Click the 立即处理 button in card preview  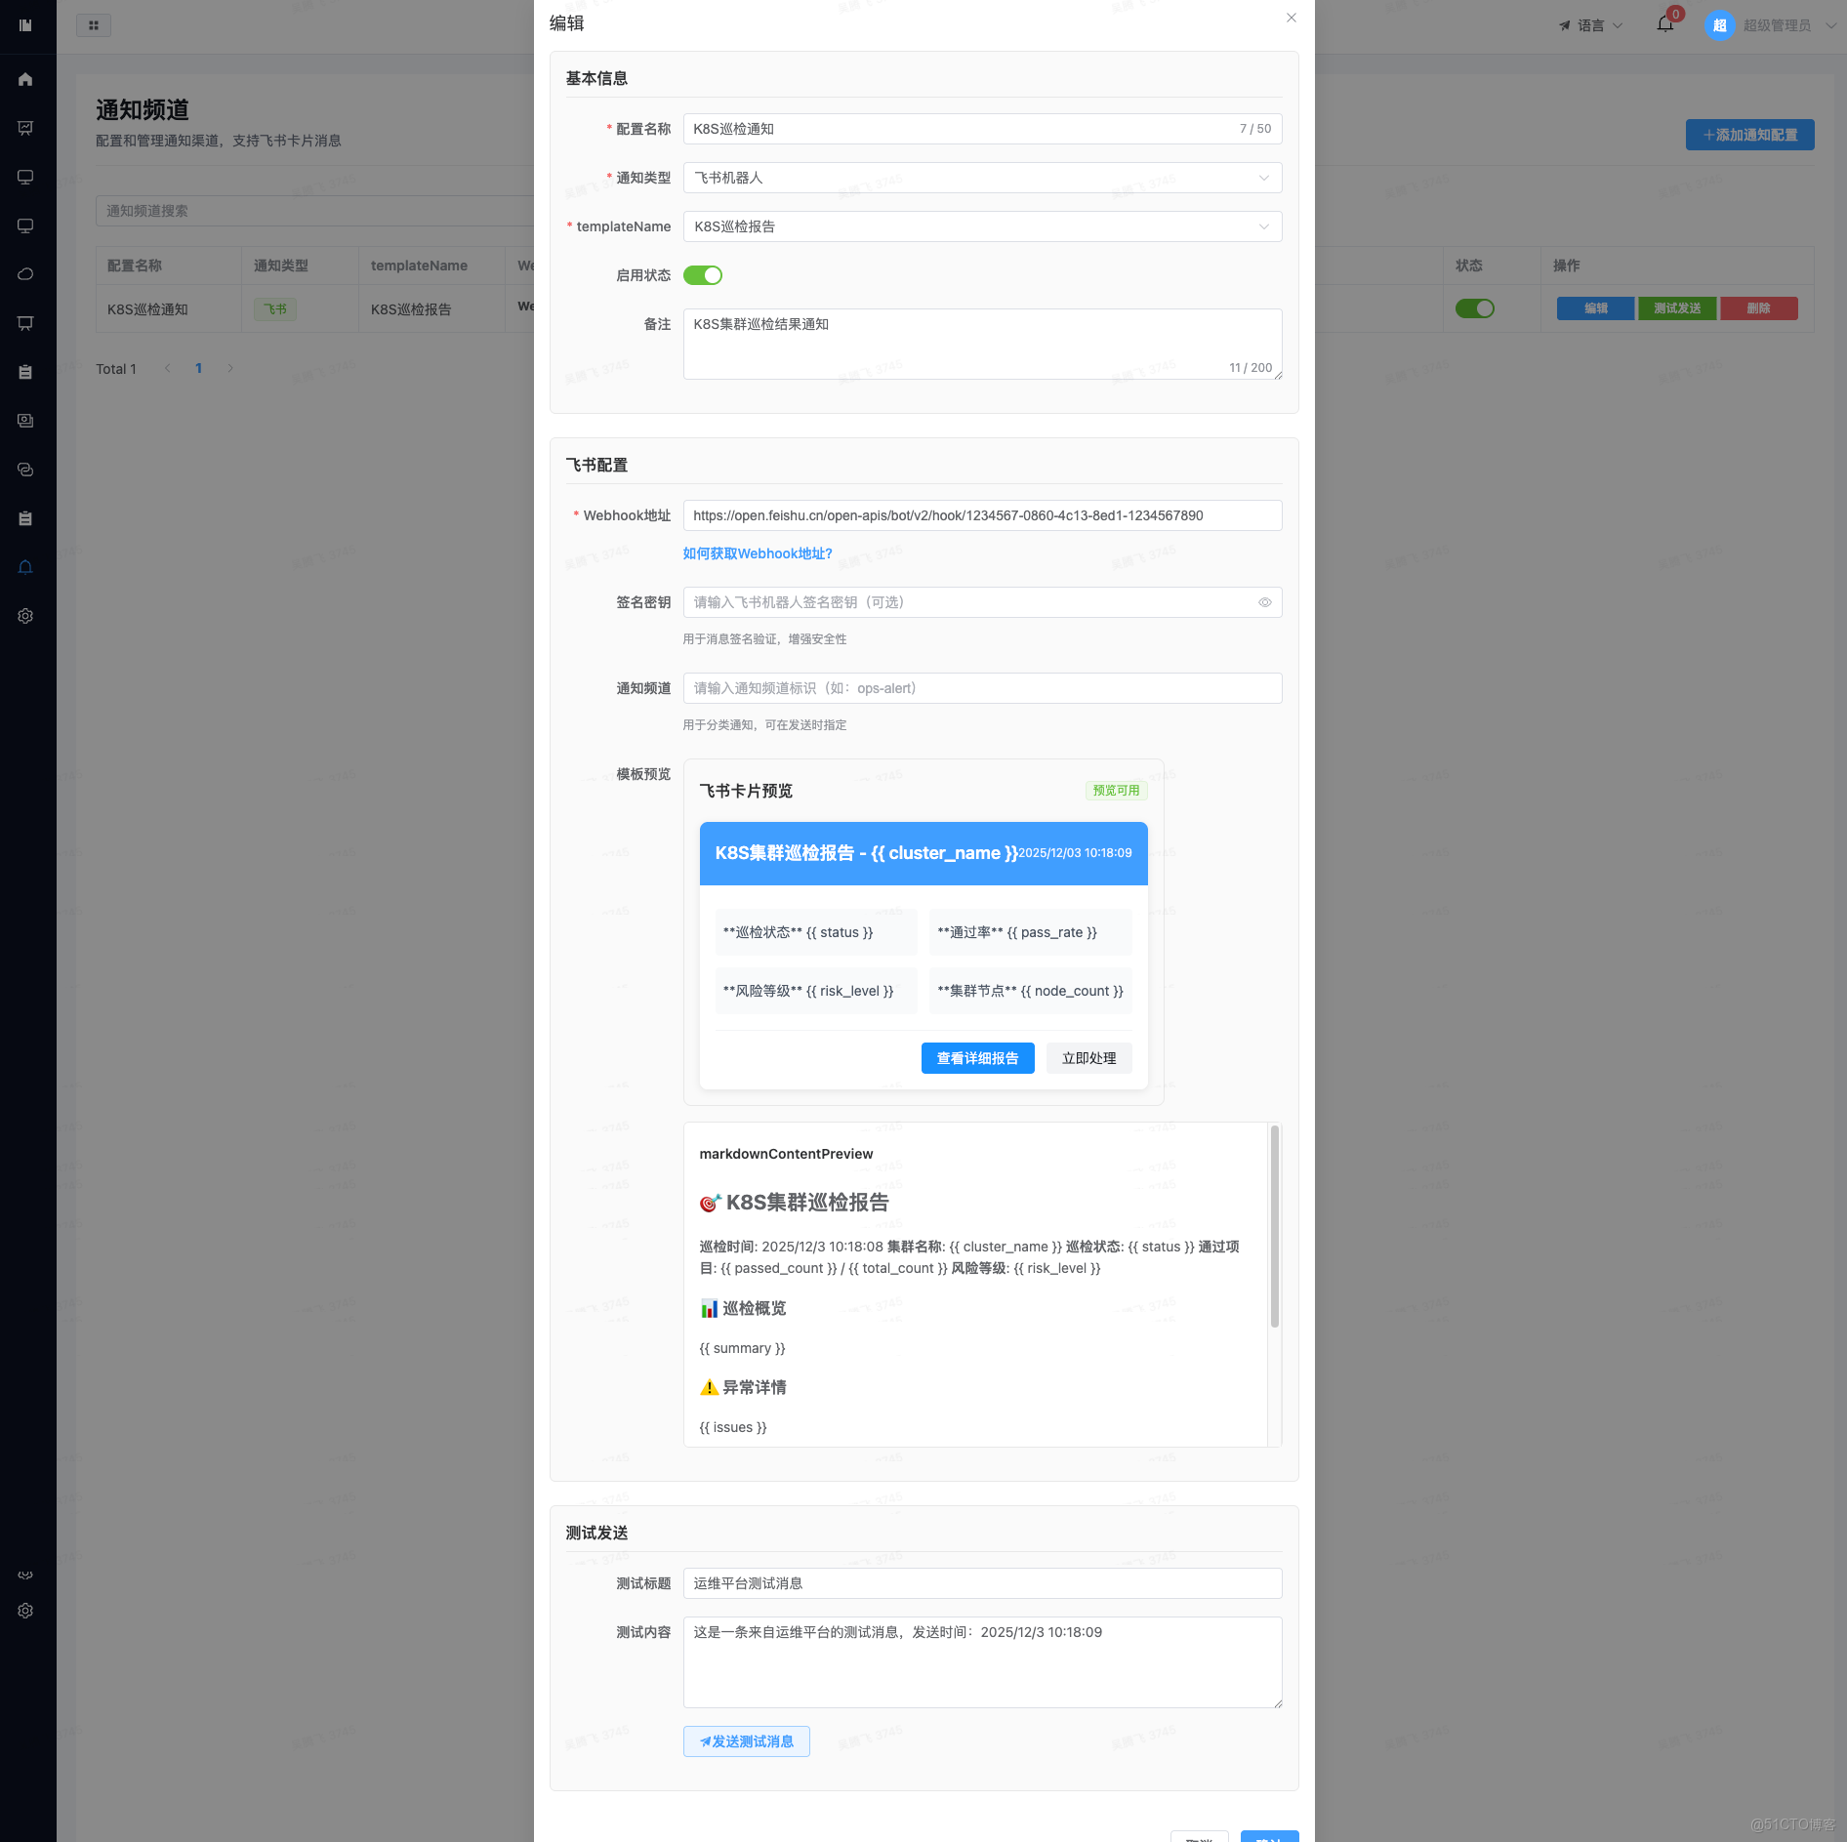tap(1089, 1058)
